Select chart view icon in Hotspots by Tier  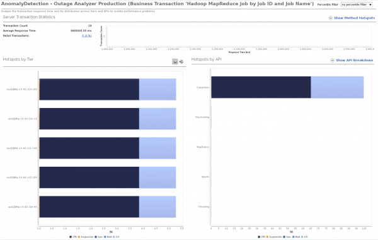tap(175, 62)
